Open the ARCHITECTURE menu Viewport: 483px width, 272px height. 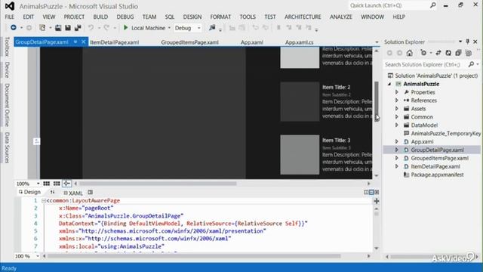point(303,17)
